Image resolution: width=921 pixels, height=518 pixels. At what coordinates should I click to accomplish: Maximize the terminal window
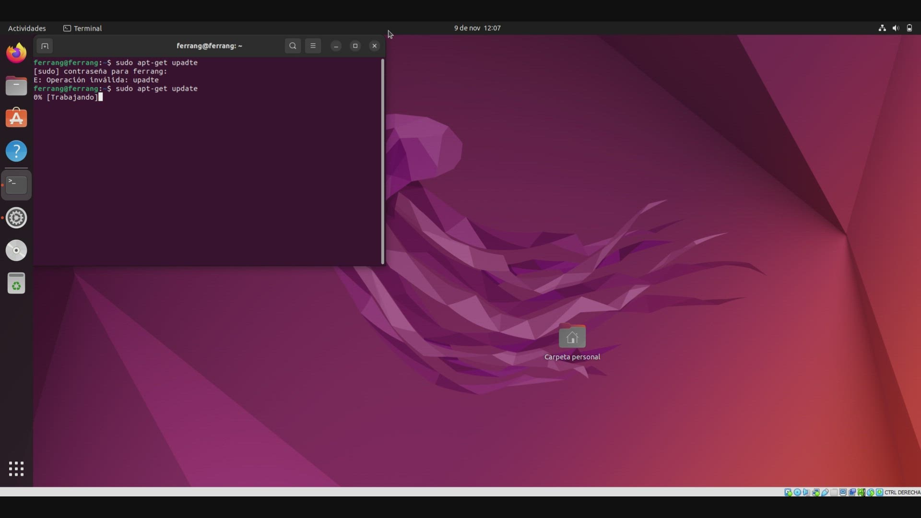pos(355,46)
